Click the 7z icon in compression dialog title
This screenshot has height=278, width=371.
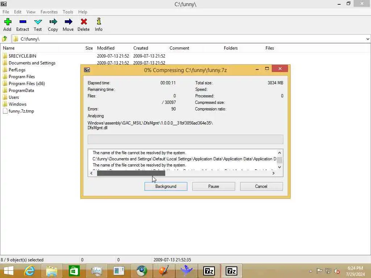coord(87,70)
